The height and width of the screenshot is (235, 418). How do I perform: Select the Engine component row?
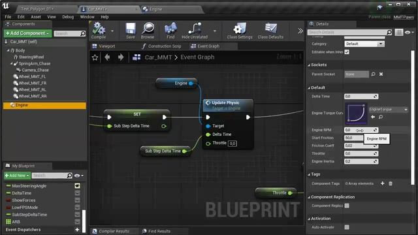point(44,105)
